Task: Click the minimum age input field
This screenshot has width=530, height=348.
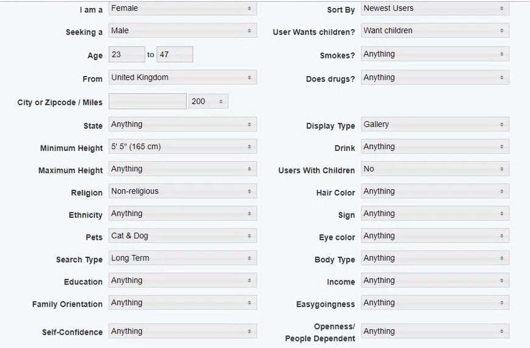Action: pos(127,55)
